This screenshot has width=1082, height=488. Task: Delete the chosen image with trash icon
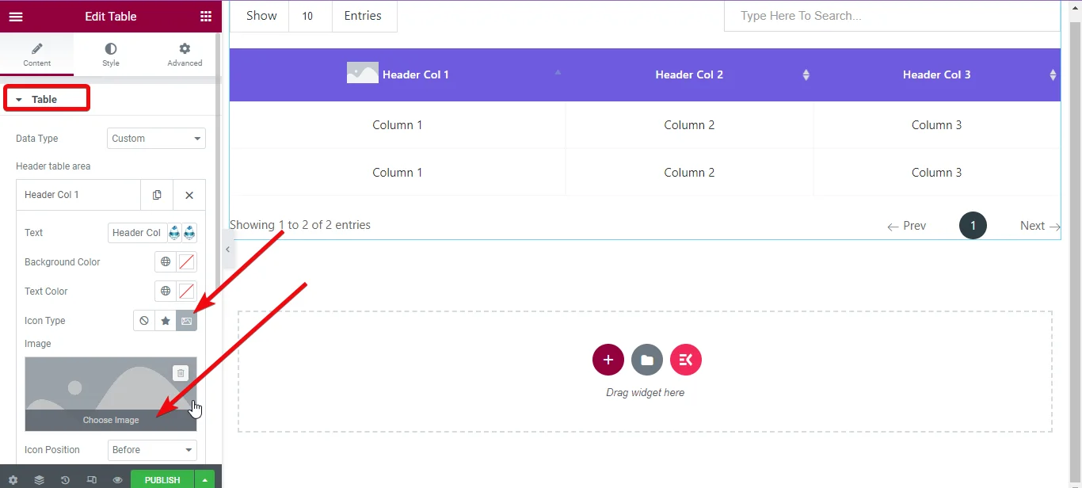pyautogui.click(x=181, y=373)
